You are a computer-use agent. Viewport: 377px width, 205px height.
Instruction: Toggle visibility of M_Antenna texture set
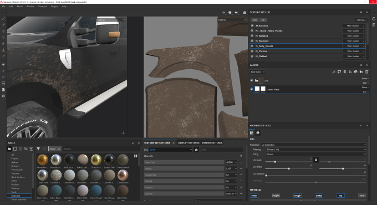pos(252,25)
